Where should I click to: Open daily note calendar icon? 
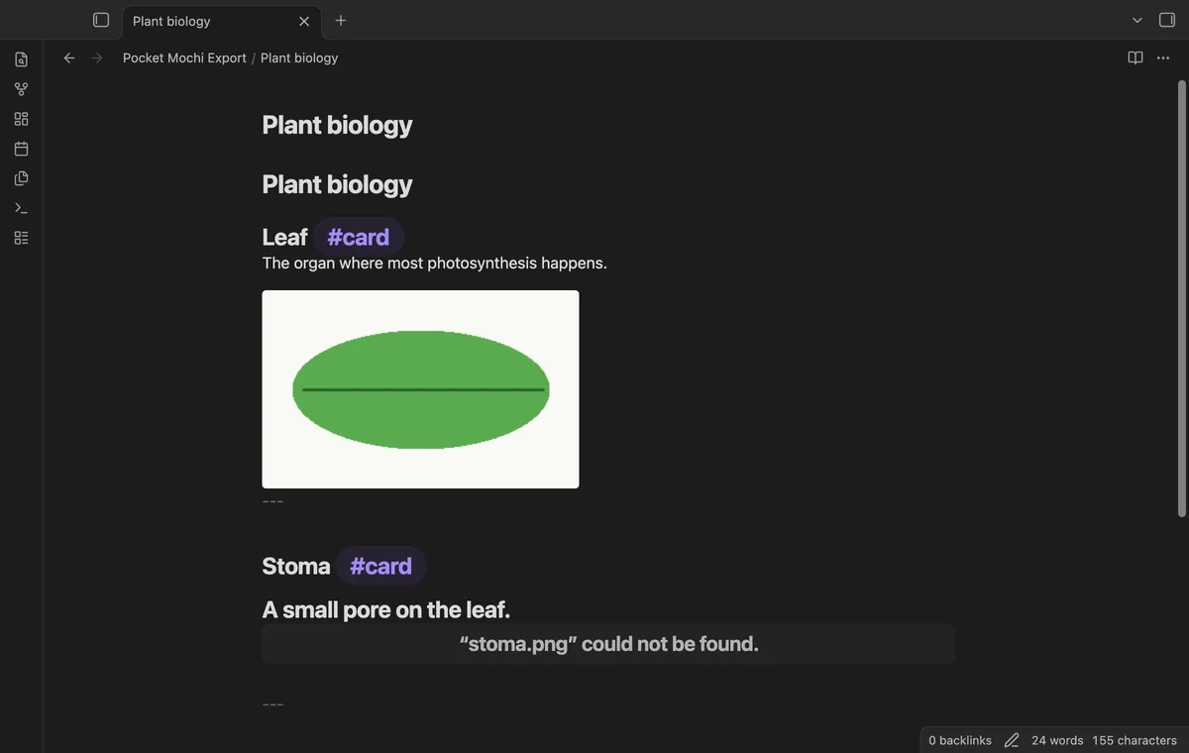[21, 149]
